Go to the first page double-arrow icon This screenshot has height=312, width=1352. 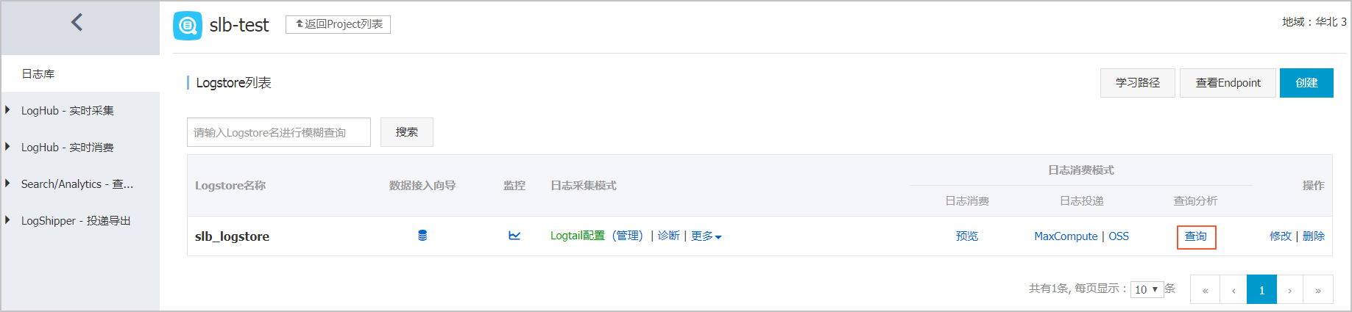pos(1205,290)
